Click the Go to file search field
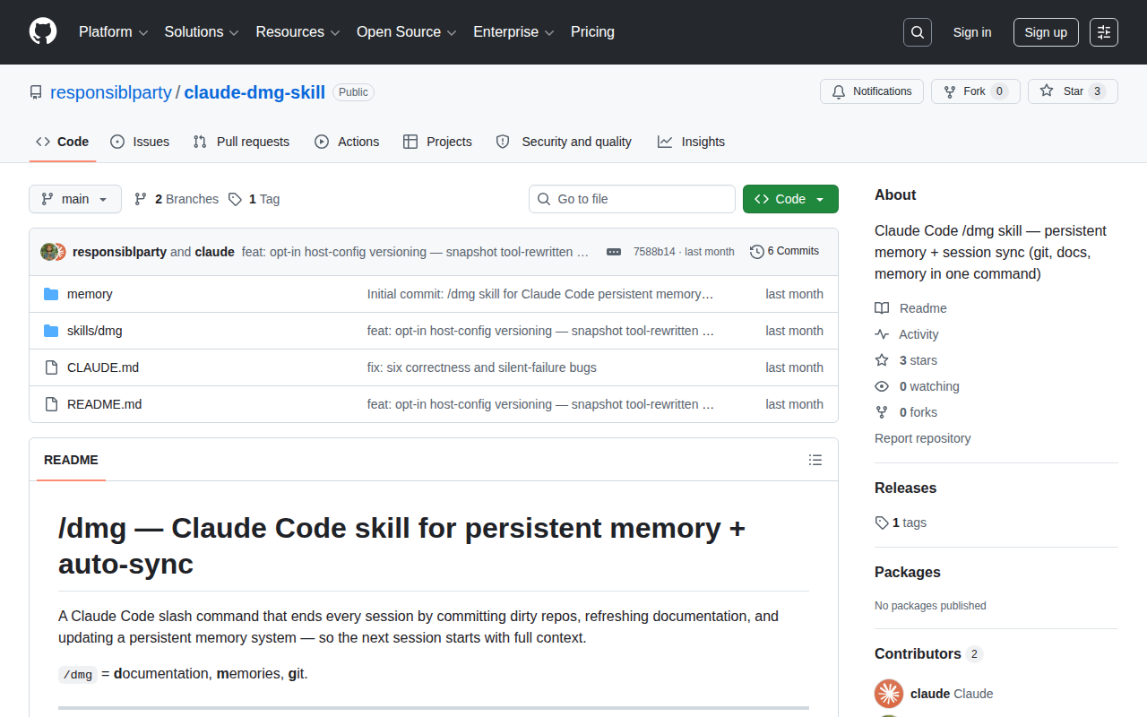Viewport: 1147px width, 717px height. 632,199
